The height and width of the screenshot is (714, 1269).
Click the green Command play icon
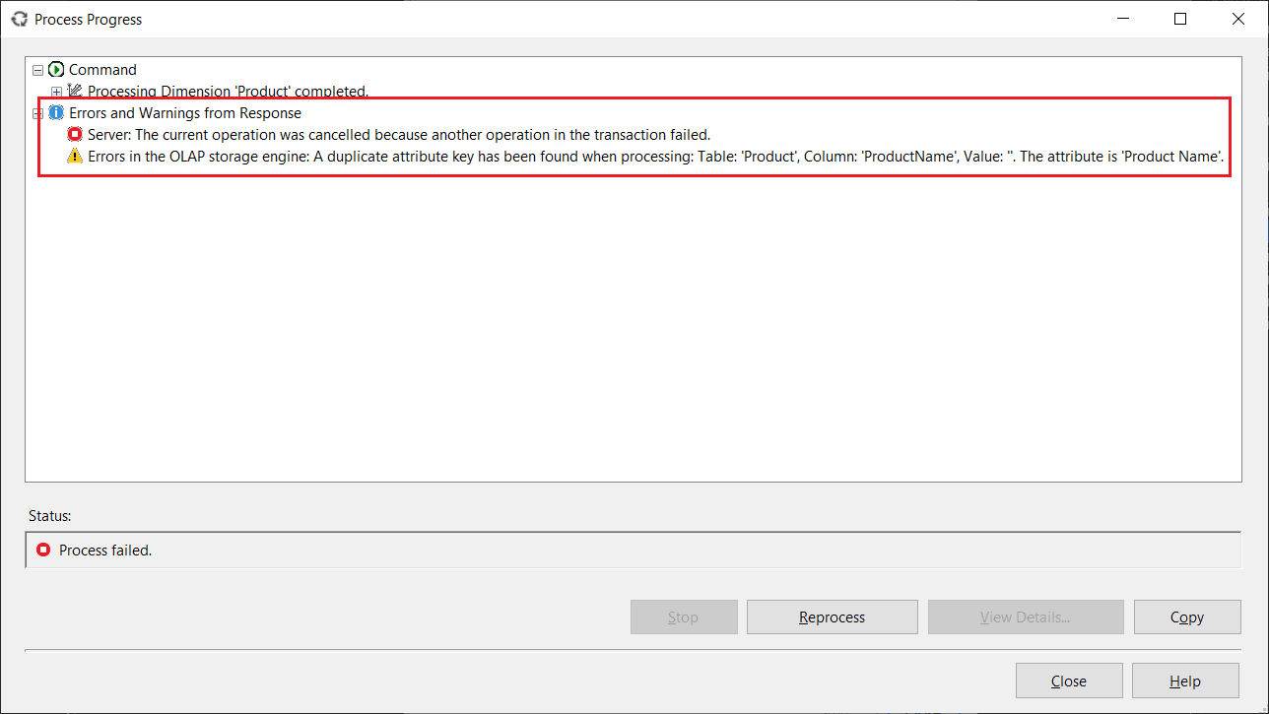pos(56,70)
